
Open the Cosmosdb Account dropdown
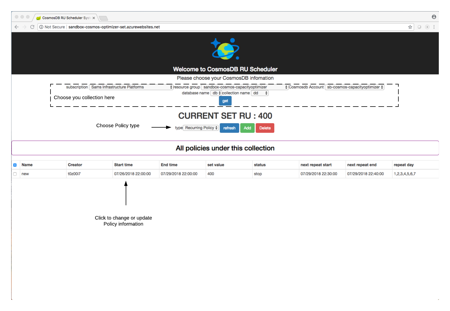[354, 87]
